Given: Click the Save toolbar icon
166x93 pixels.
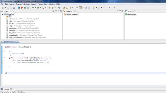Looking at the screenshot, I should (8, 8).
